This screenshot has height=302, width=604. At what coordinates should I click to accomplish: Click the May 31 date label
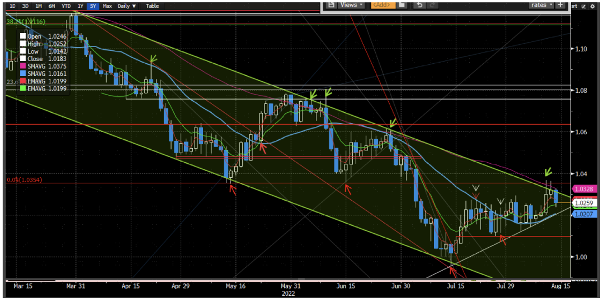[291, 286]
